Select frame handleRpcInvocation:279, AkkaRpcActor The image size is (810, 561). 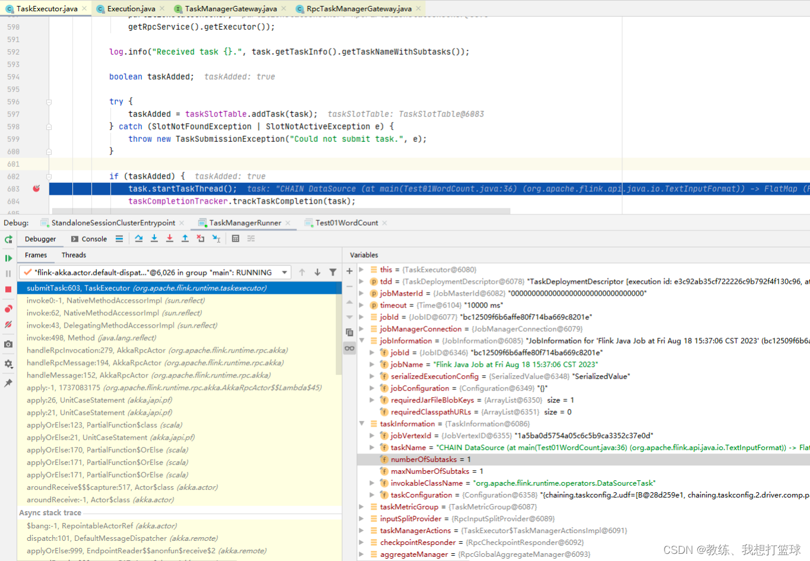(x=179, y=350)
